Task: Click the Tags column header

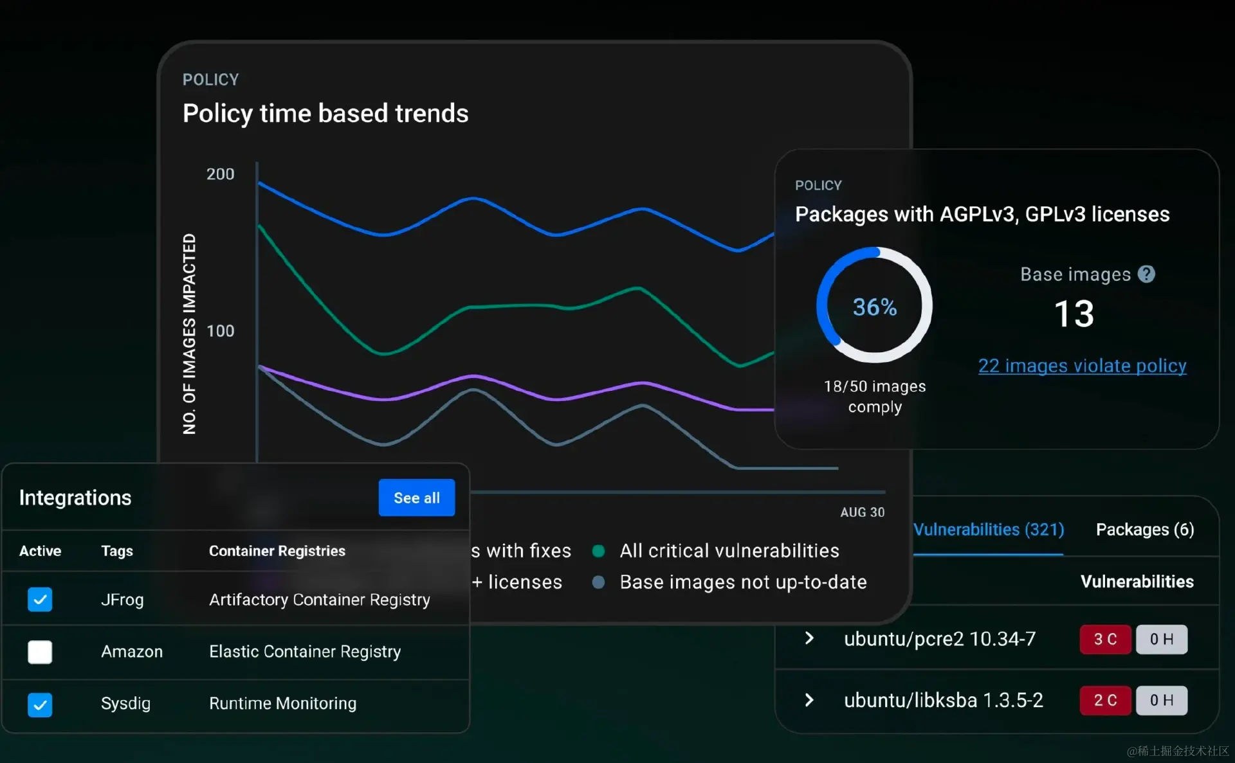Action: coord(117,551)
